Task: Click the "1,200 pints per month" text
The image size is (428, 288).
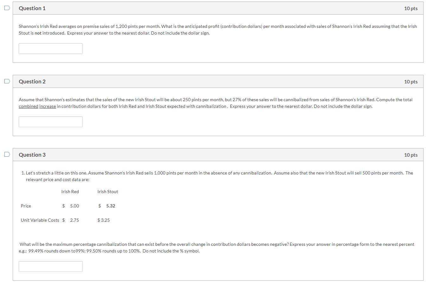Action: click(x=138, y=26)
